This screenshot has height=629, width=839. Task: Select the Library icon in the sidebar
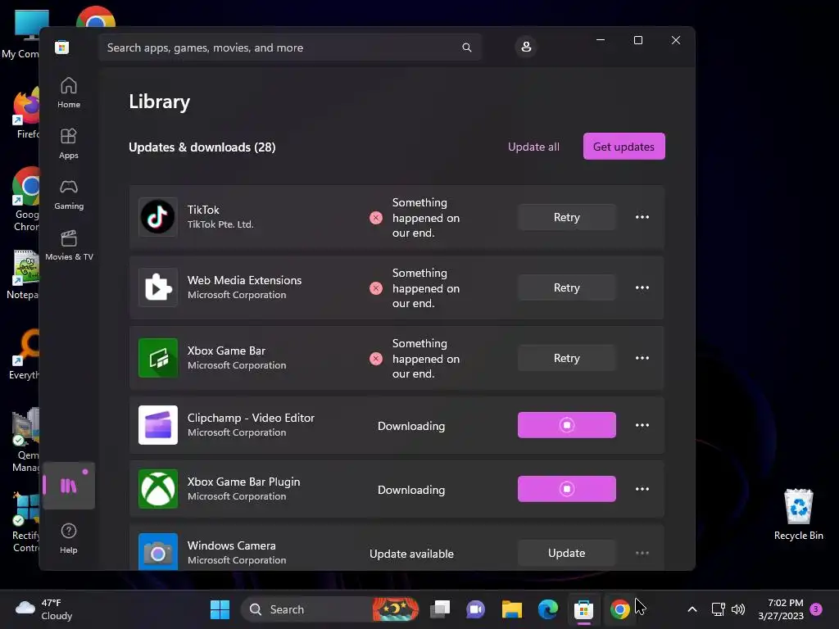click(69, 485)
